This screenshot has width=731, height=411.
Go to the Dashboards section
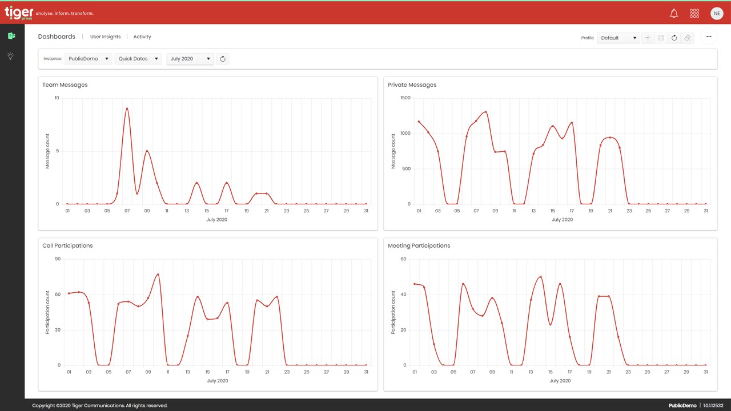[x=57, y=37]
